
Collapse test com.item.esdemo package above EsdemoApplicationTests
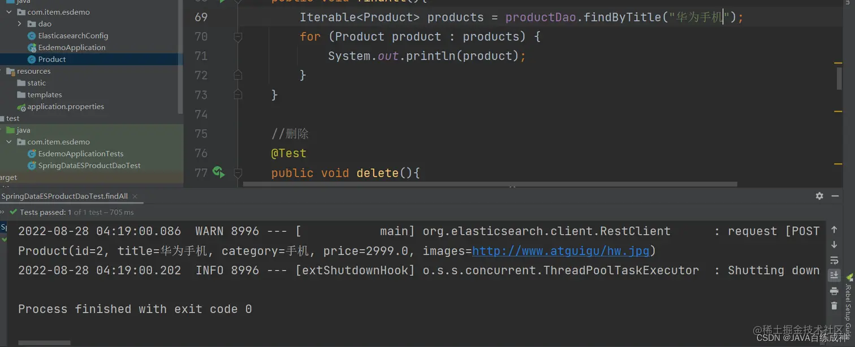[x=9, y=142]
